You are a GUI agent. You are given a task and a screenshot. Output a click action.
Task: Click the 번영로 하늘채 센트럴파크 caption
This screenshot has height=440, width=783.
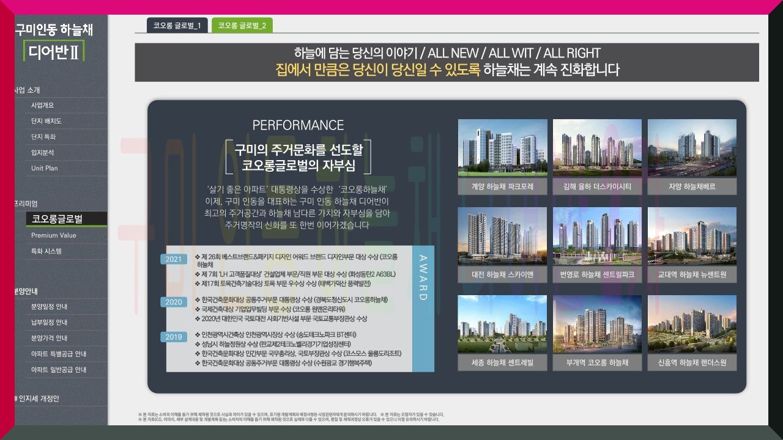[x=597, y=275]
